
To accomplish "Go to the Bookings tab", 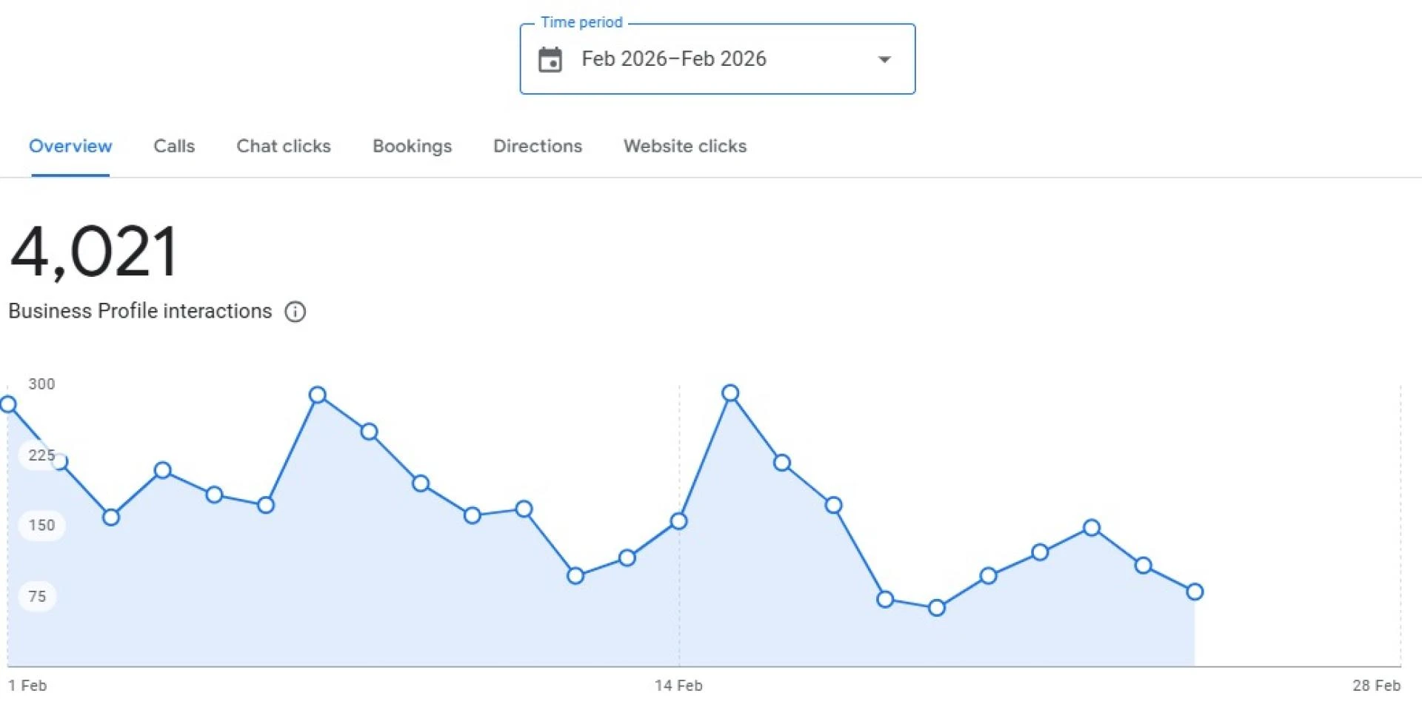I will click(412, 147).
